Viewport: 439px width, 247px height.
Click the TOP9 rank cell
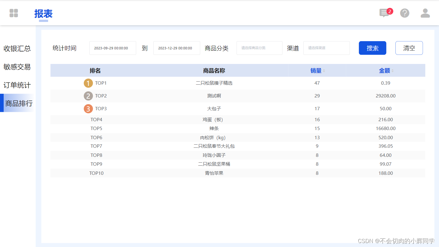pos(96,164)
